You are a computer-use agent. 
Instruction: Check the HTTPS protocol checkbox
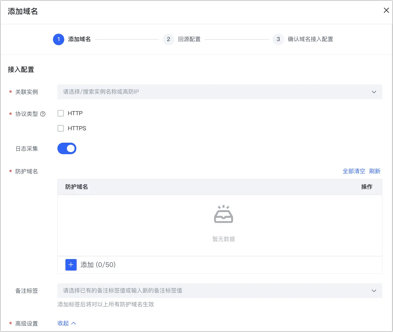coord(61,128)
